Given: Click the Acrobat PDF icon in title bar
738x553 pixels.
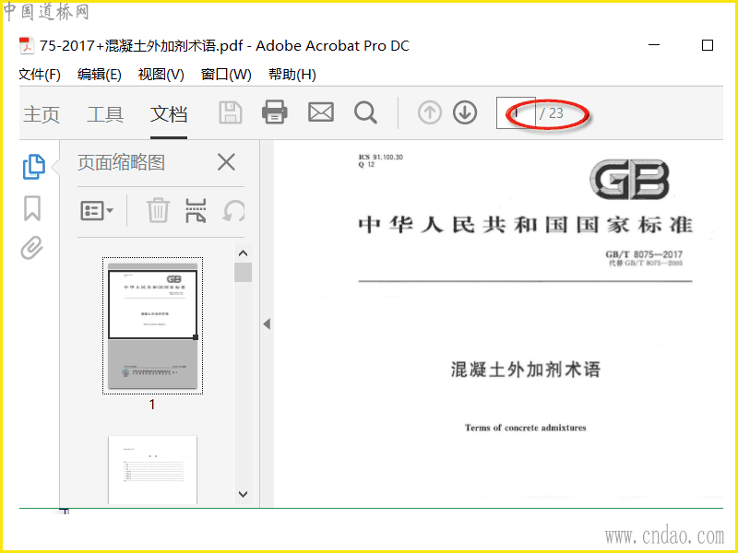Looking at the screenshot, I should point(27,46).
